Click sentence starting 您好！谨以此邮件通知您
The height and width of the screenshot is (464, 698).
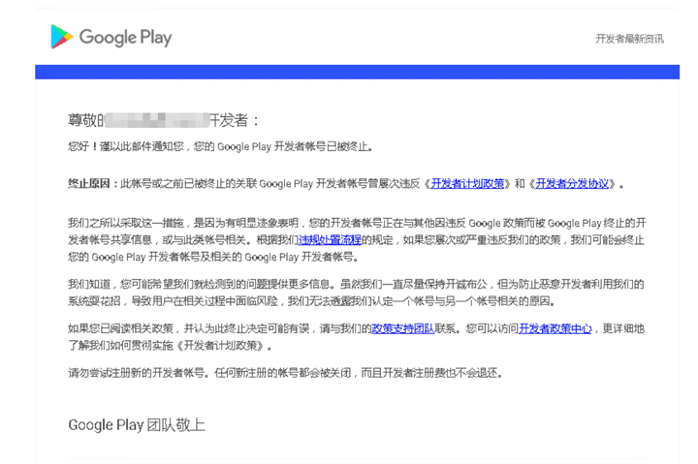pos(220,146)
